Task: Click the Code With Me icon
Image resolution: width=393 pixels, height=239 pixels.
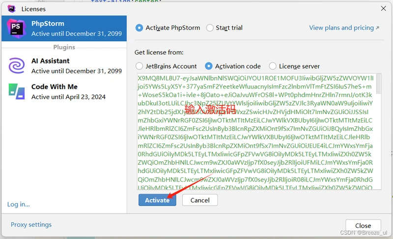Action: (17, 91)
